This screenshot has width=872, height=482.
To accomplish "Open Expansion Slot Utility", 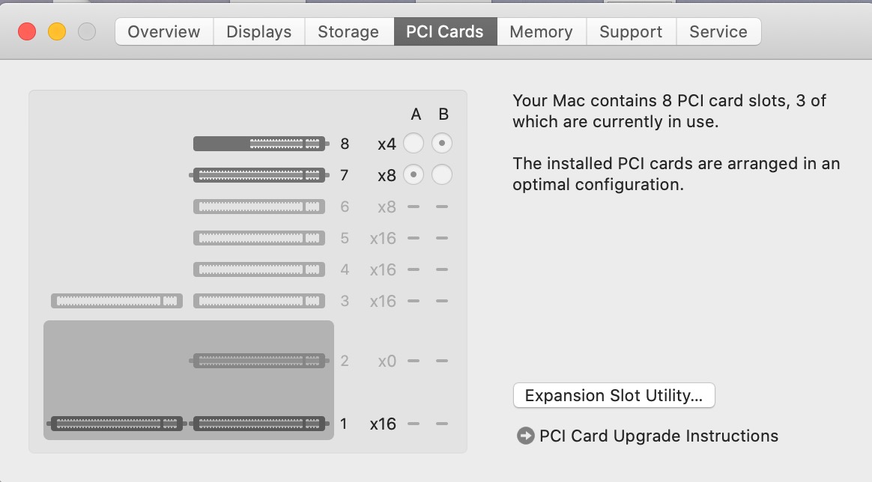I will pyautogui.click(x=614, y=395).
